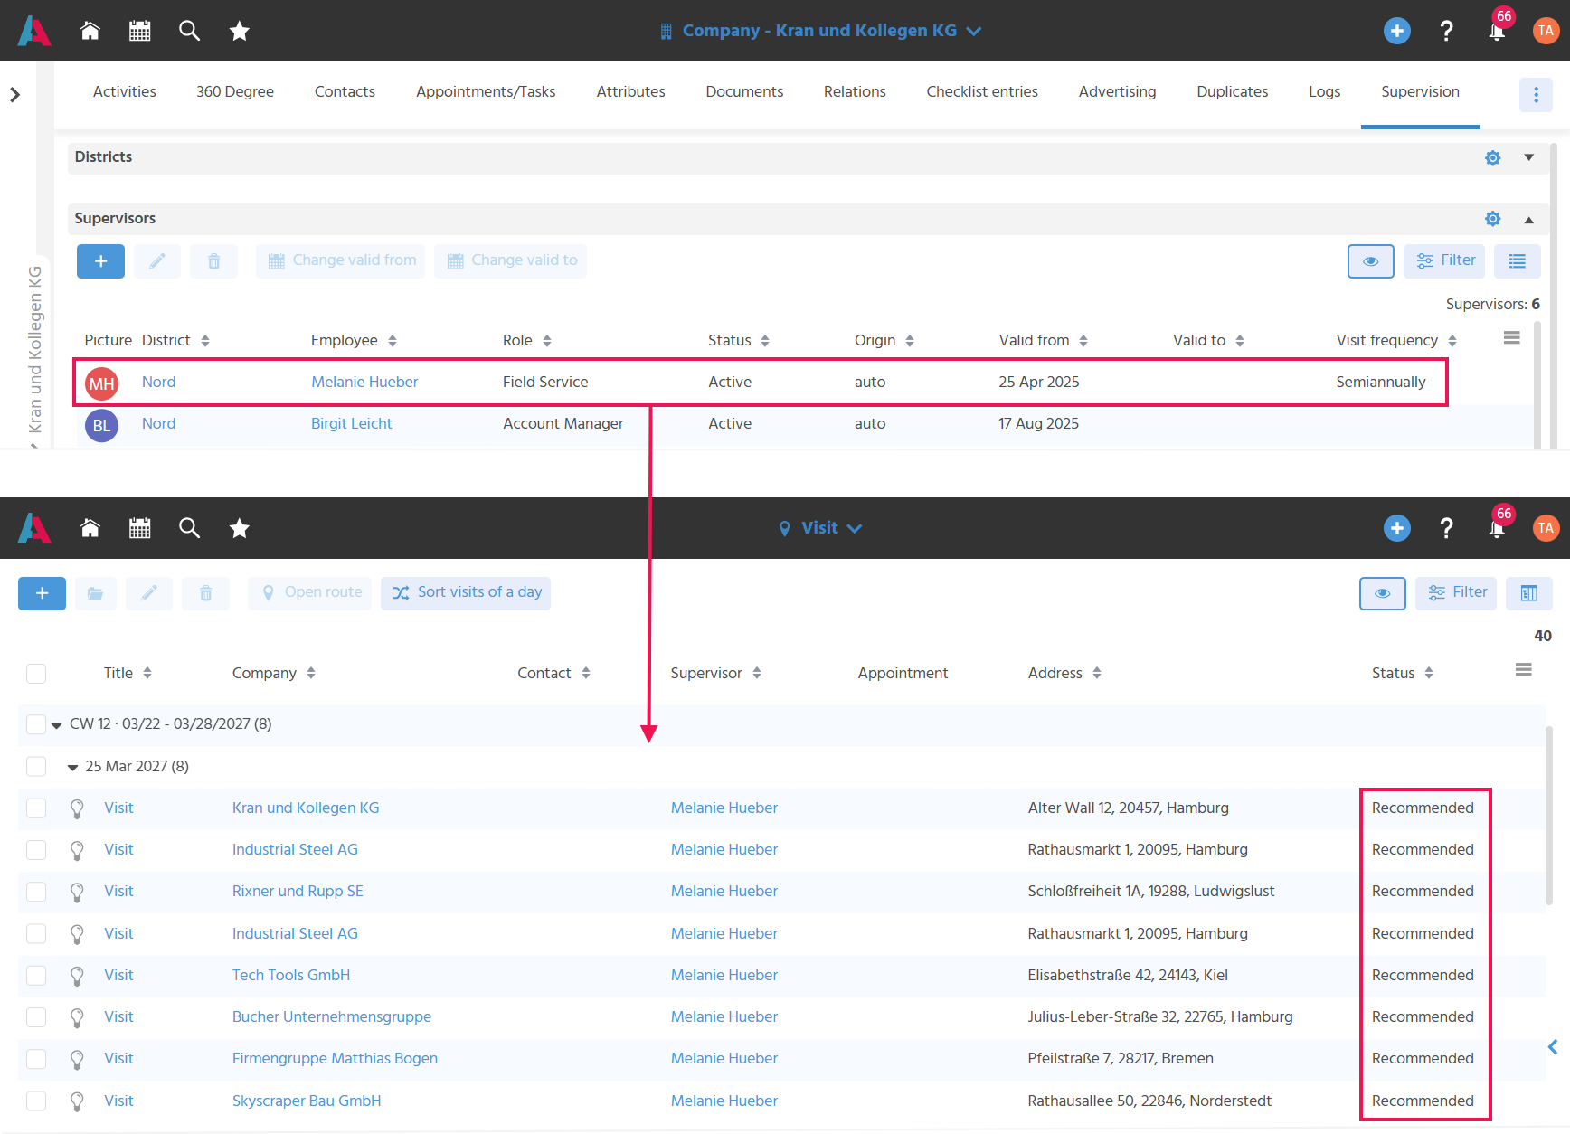The image size is (1570, 1134).
Task: Open help question mark in the Company header
Action: click(1447, 31)
